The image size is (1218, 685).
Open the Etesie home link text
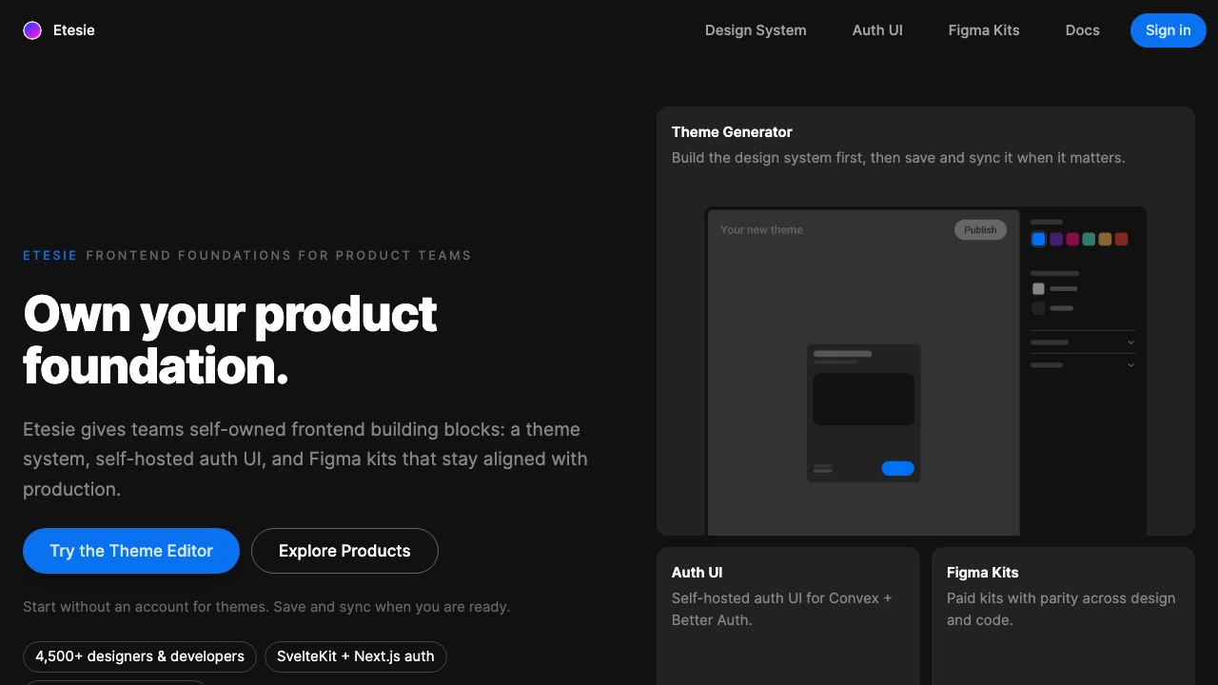(74, 30)
